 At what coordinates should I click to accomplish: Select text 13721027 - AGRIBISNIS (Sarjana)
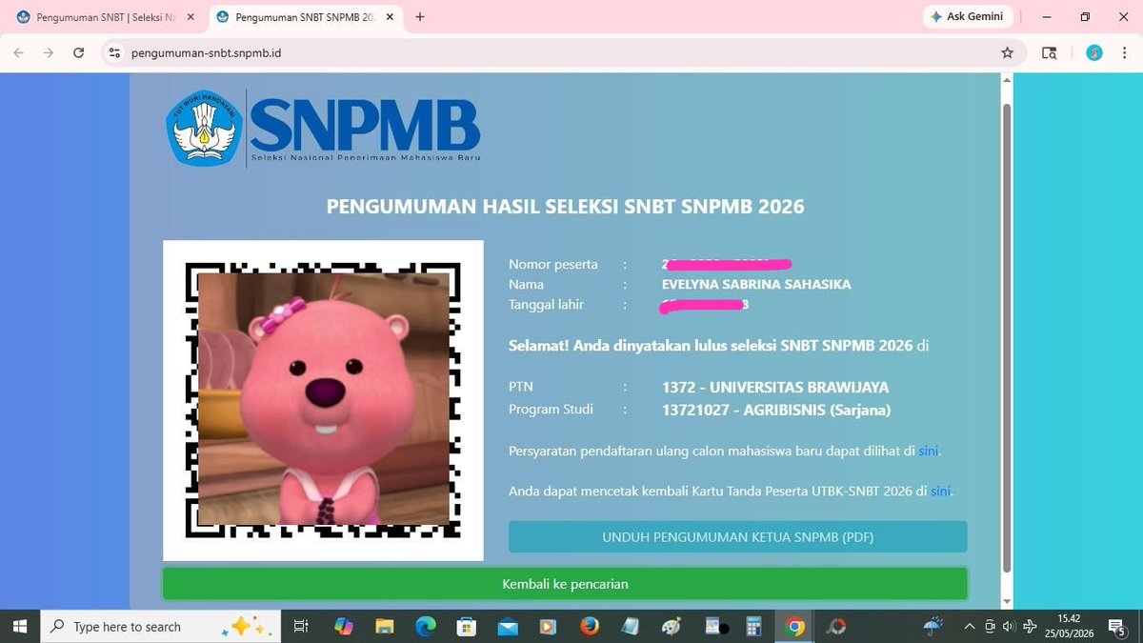[x=776, y=410]
